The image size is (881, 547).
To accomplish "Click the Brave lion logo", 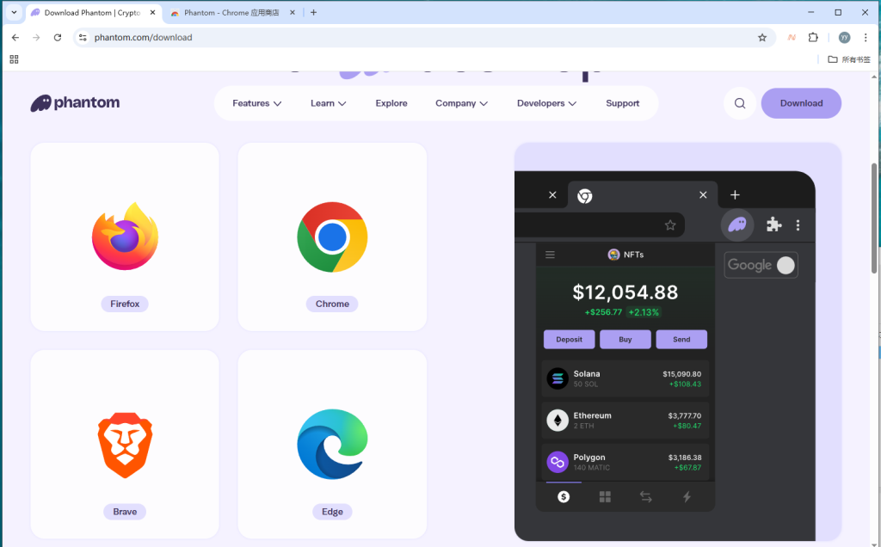I will [x=125, y=446].
